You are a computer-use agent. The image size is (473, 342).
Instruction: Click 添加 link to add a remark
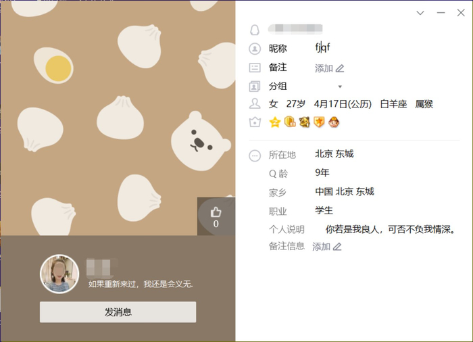[x=324, y=68]
